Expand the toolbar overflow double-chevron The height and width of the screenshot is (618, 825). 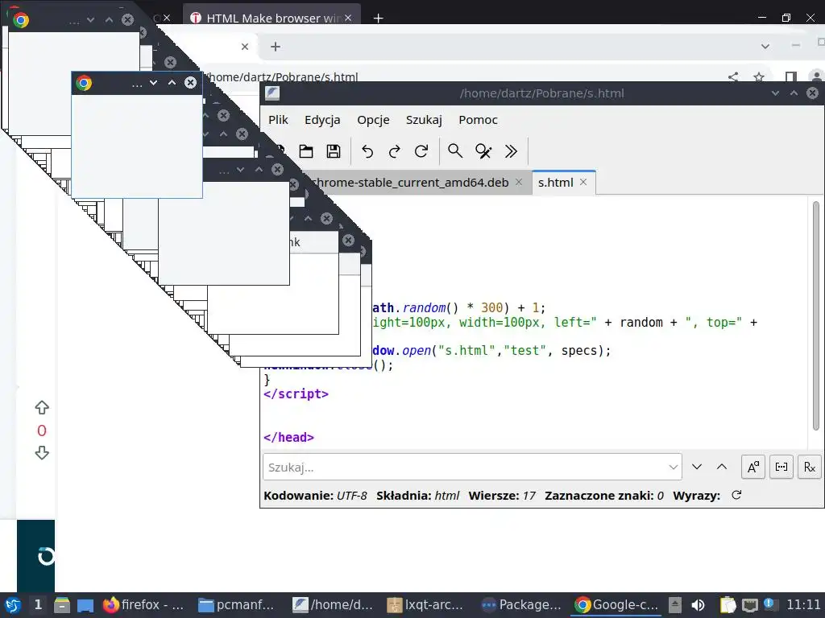pyautogui.click(x=511, y=151)
